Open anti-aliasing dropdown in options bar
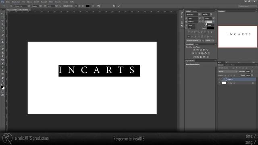 [x=68, y=6]
